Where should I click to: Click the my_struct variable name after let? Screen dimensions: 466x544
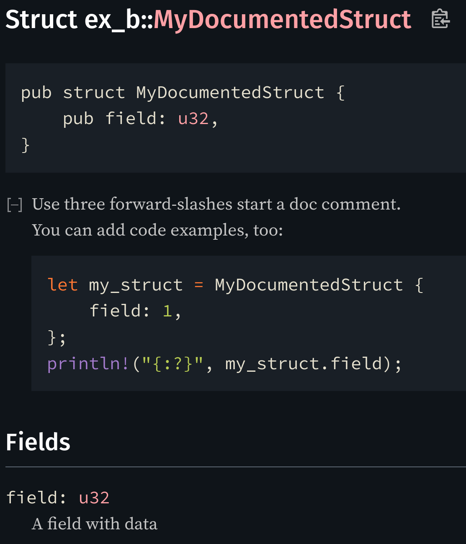click(x=136, y=285)
